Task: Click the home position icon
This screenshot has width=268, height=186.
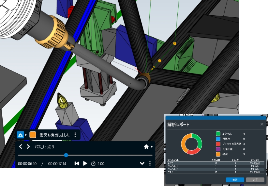Action: (146, 147)
